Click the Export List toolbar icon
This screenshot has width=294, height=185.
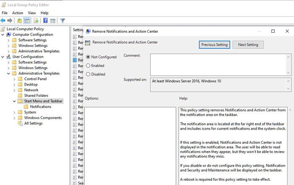(x=36, y=20)
